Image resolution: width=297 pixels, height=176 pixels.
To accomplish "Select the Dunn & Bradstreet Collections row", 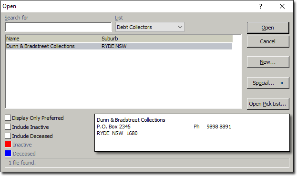I will 119,46.
